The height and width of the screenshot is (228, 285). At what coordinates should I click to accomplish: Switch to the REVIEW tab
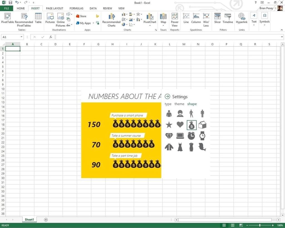(x=107, y=8)
